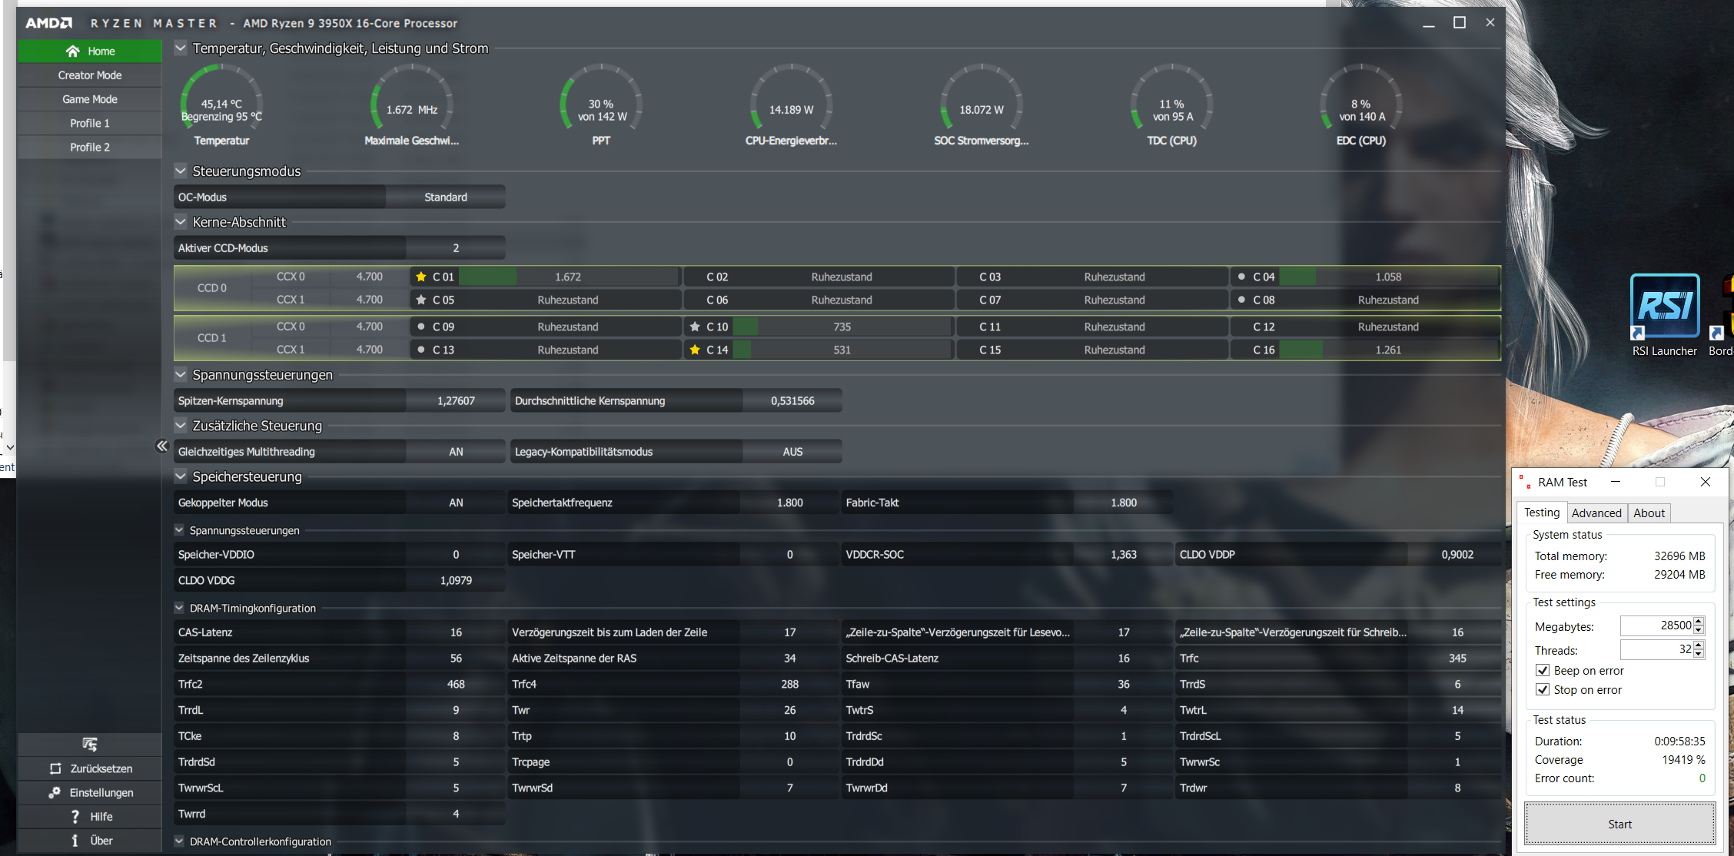Open the Hilfe question mark item
1734x856 pixels.
point(75,817)
